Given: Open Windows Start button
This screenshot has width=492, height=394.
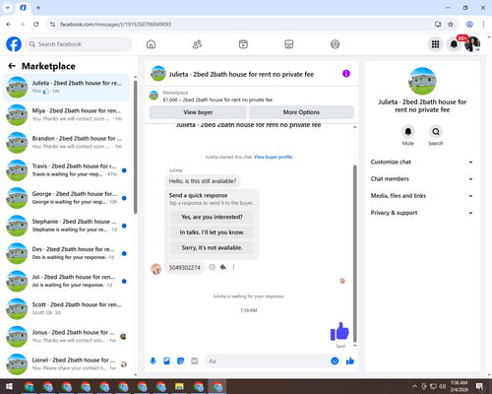Looking at the screenshot, I should click(9, 386).
